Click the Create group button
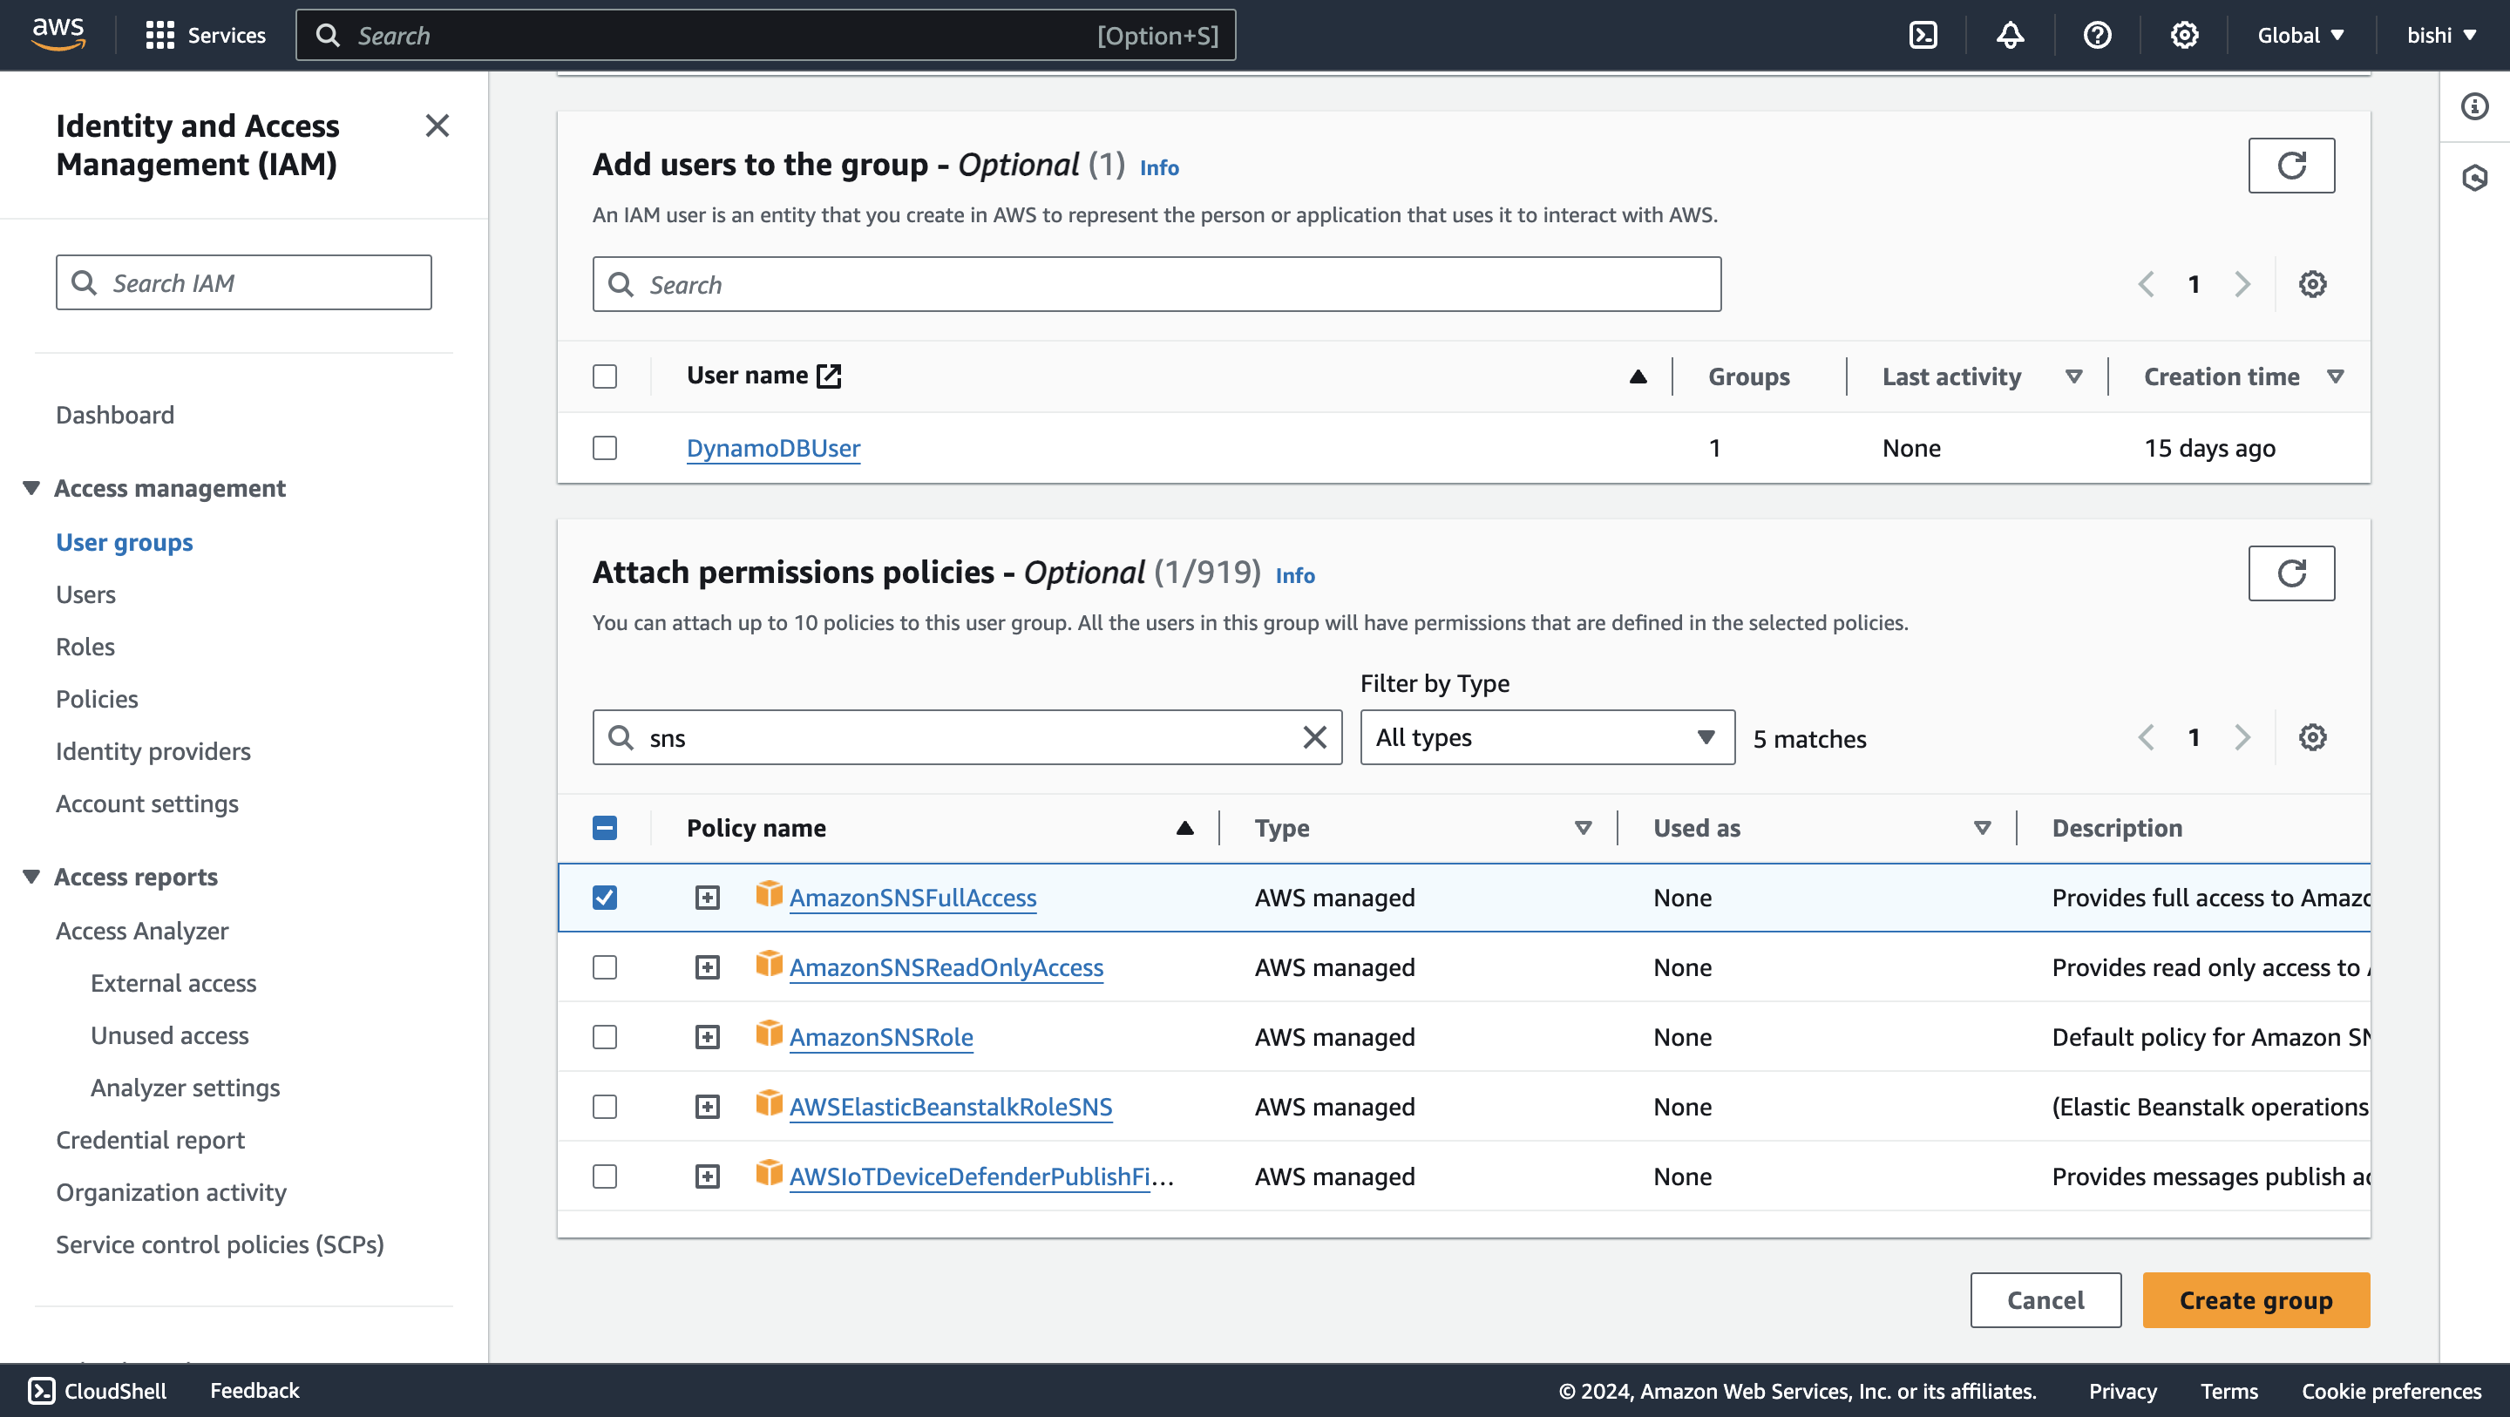 [x=2255, y=1300]
